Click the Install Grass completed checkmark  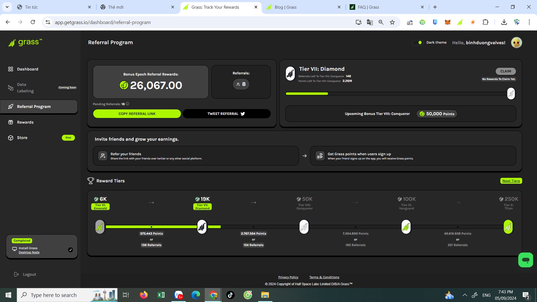tap(70, 250)
